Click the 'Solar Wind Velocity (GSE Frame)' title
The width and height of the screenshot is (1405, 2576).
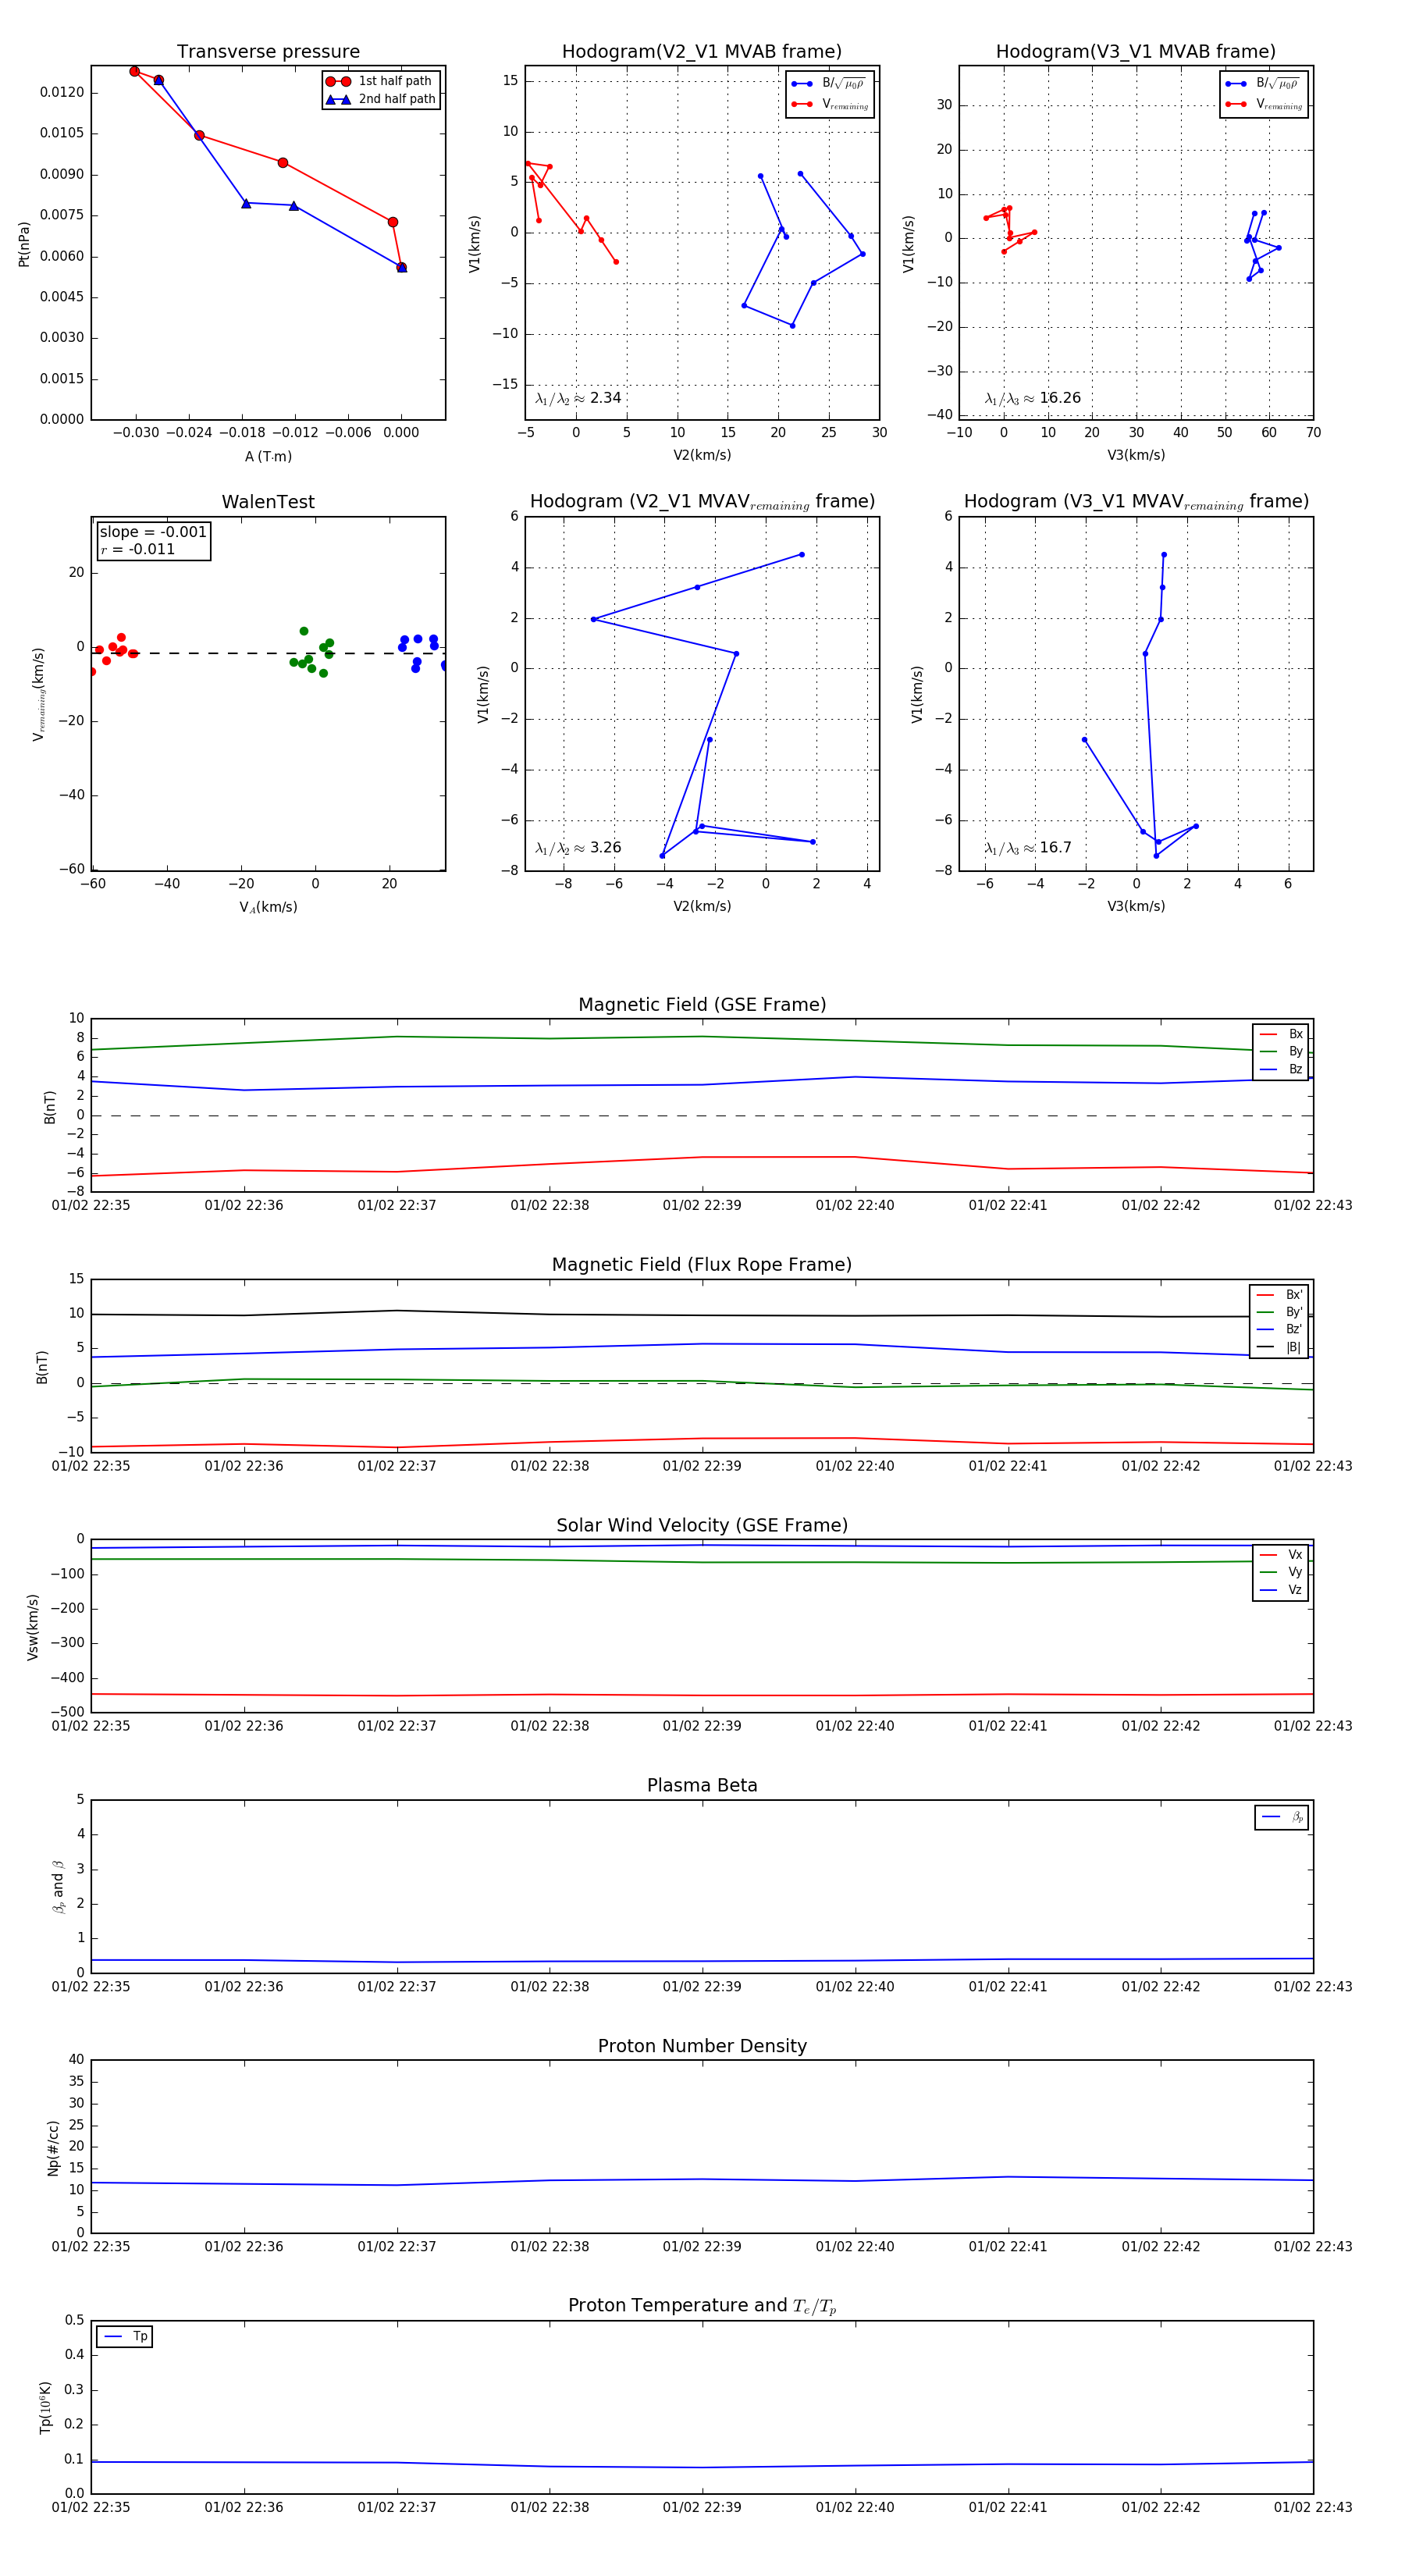pyautogui.click(x=702, y=1525)
